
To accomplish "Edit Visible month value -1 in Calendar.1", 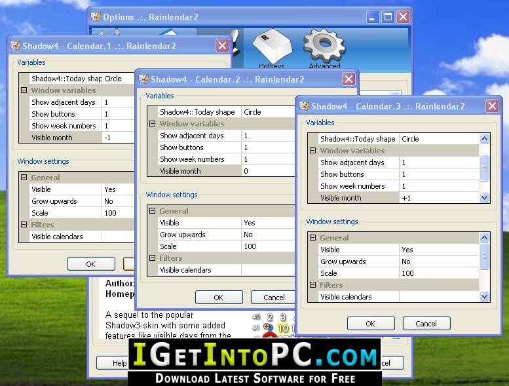I will pyautogui.click(x=118, y=138).
